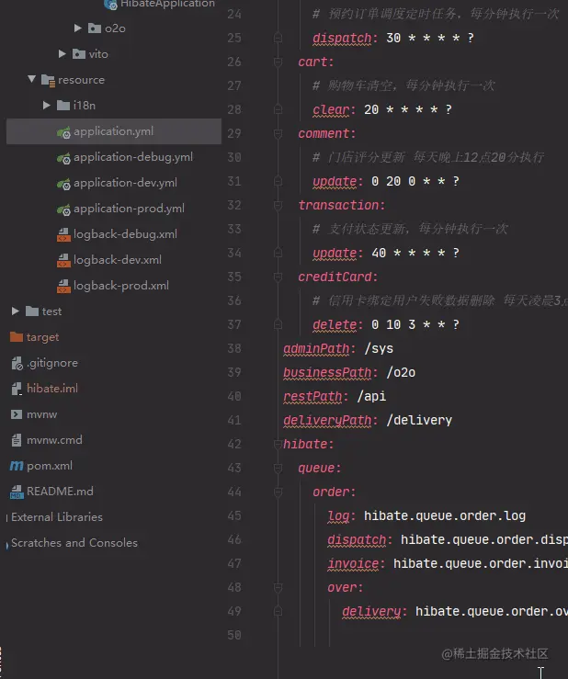The image size is (568, 679).
Task: Expand the i18n folder arrow
Action: 47,106
